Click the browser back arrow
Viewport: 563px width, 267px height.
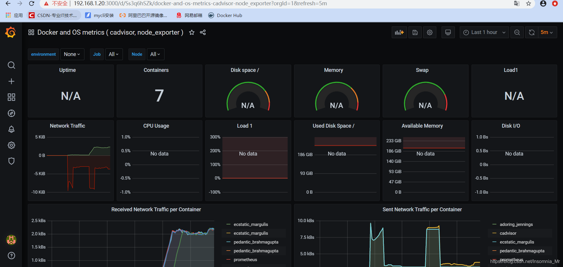coord(8,4)
